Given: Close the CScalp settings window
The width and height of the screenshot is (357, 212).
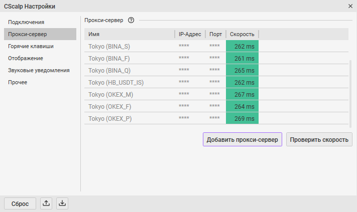Looking at the screenshot, I should pos(350,6).
